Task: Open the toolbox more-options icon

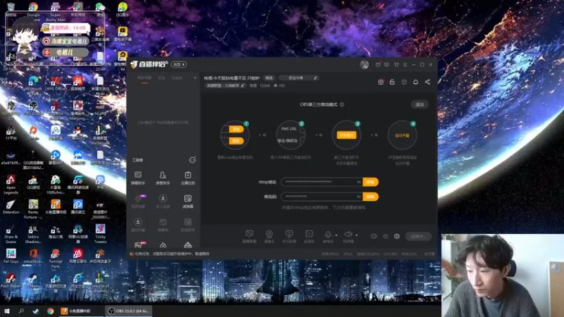Action: 192,160
